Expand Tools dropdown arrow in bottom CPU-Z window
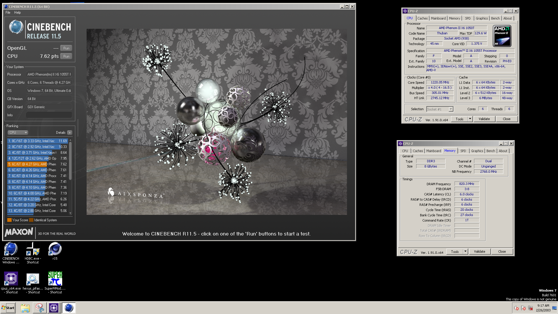 click(x=465, y=252)
